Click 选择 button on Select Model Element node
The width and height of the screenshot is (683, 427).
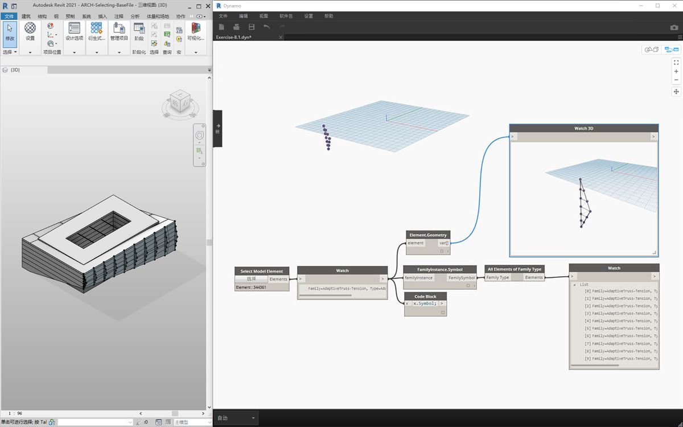(x=251, y=279)
